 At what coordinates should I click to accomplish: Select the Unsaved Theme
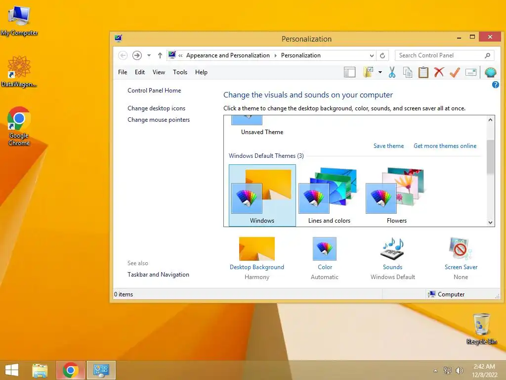[x=262, y=126]
